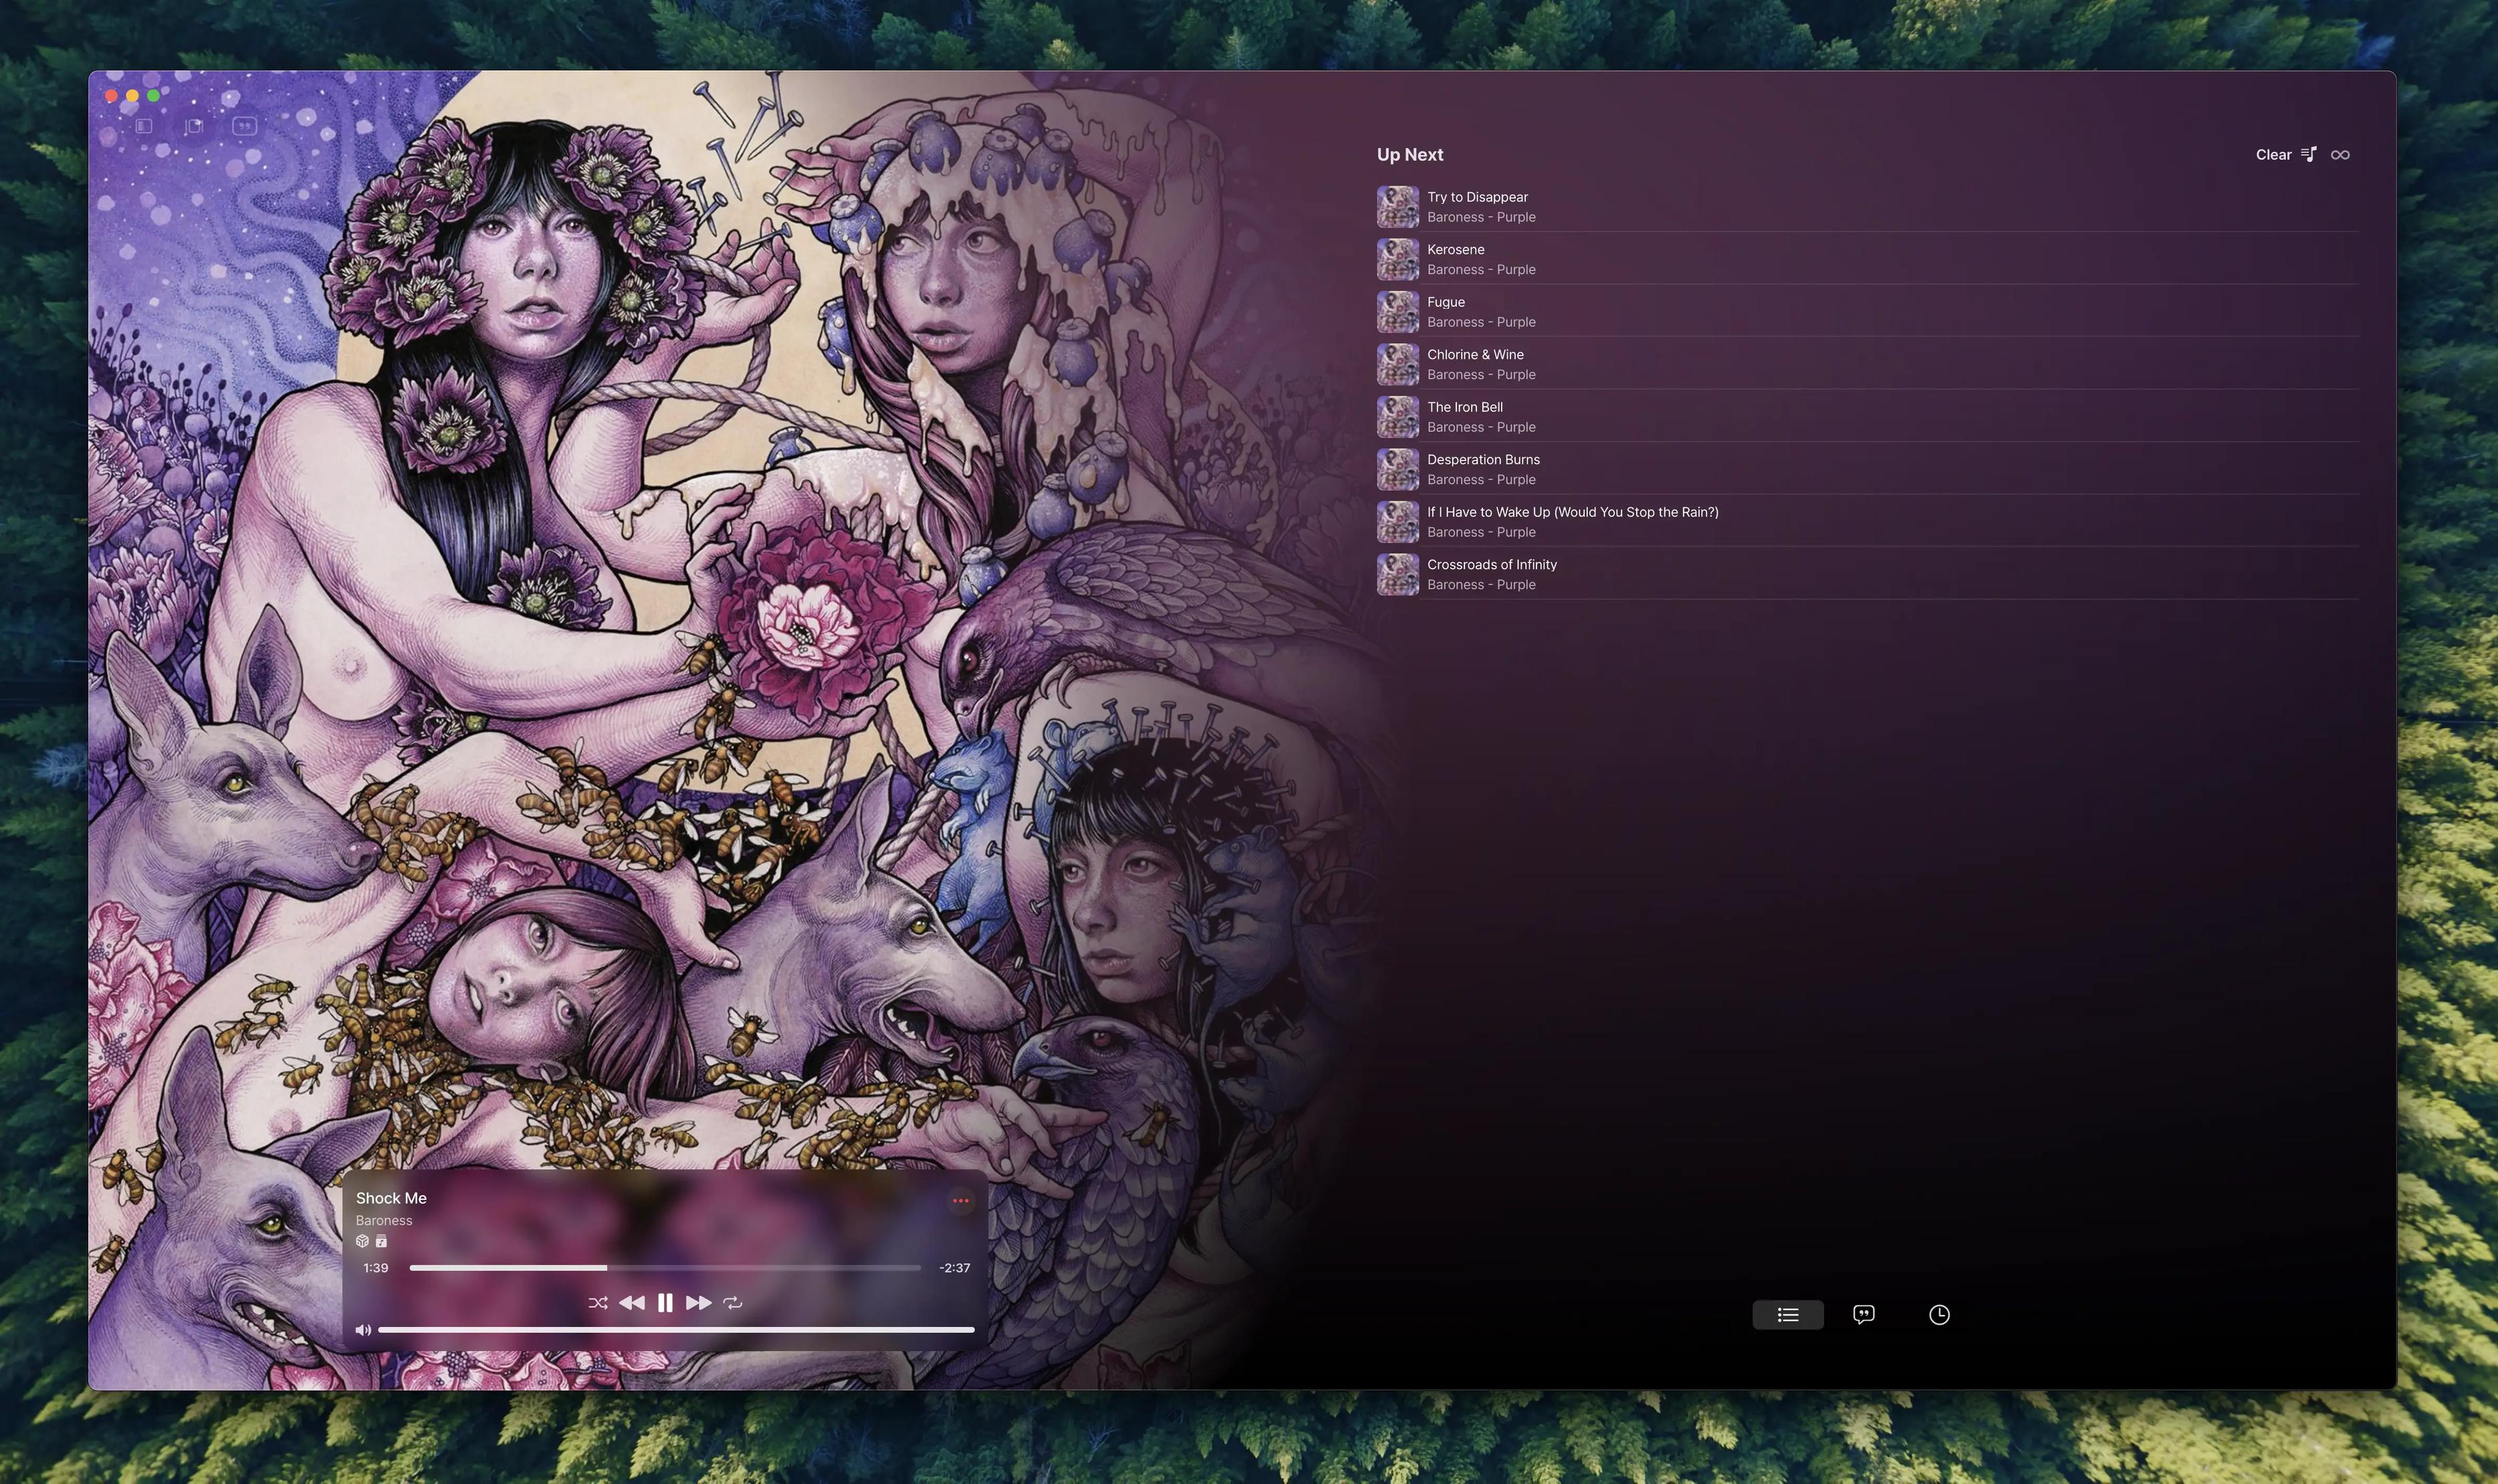Click the playlist music note icon beside Clear

click(2309, 155)
